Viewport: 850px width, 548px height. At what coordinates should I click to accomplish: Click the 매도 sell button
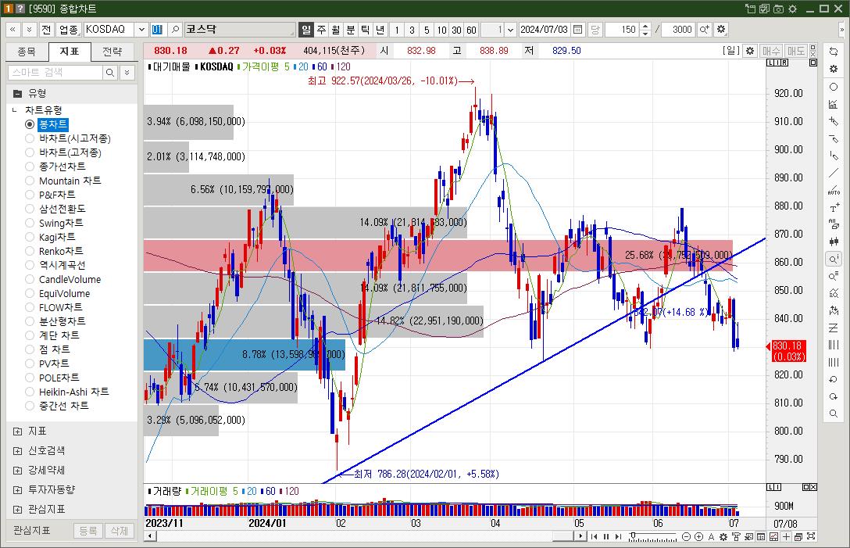coord(796,51)
